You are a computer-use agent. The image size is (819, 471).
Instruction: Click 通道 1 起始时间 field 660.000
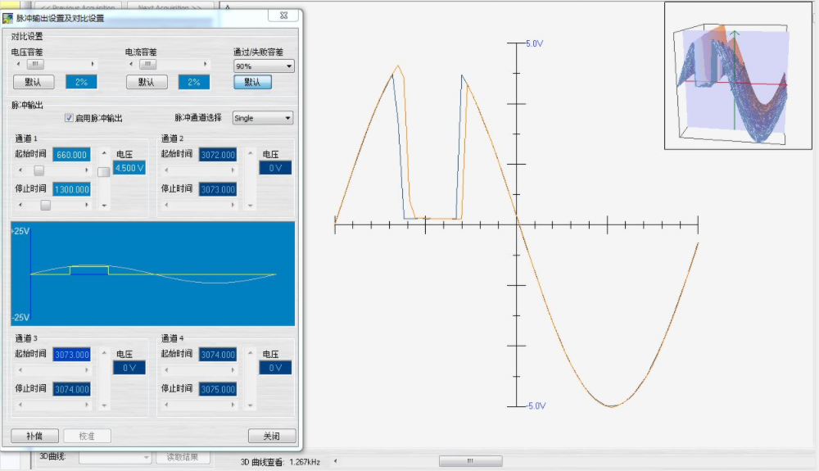click(x=71, y=155)
